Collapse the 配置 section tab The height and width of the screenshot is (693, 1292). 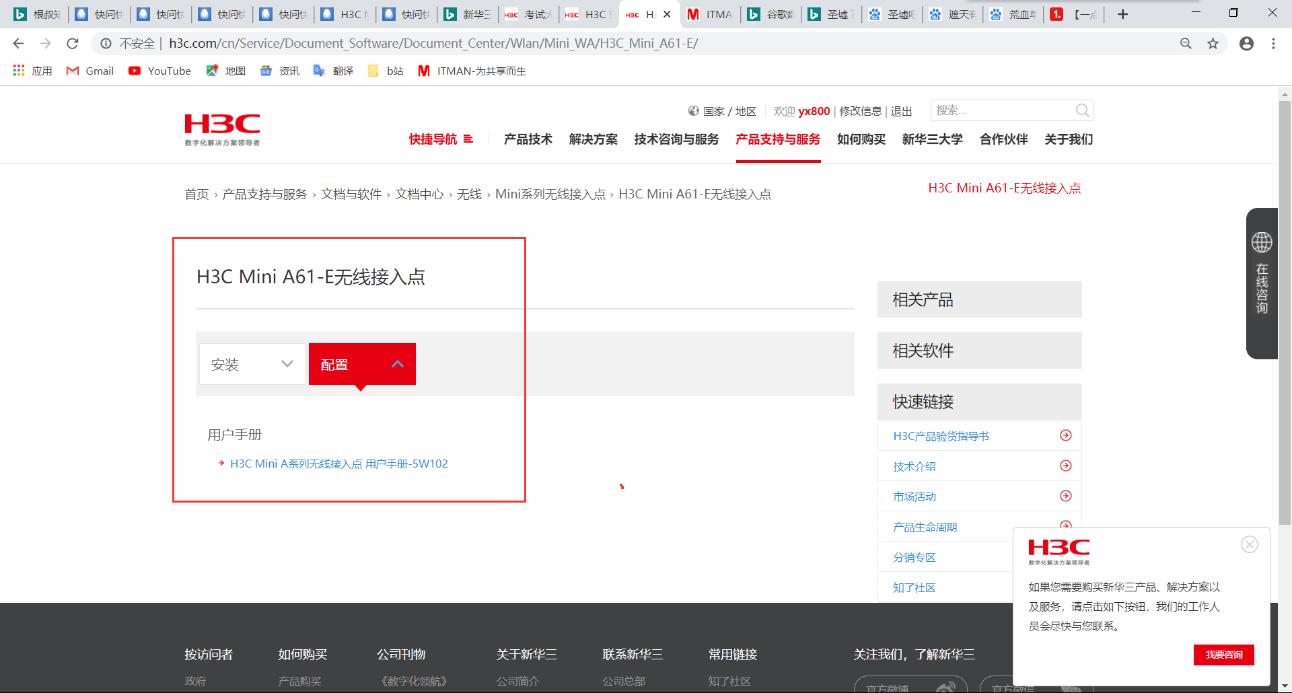pos(362,364)
